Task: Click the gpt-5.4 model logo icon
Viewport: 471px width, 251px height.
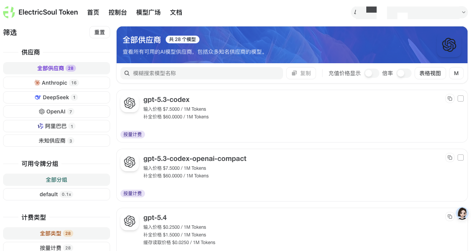Action: click(130, 221)
